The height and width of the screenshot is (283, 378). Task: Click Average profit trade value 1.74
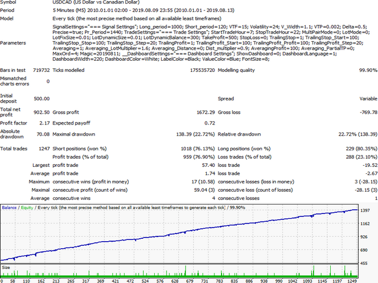click(210, 173)
